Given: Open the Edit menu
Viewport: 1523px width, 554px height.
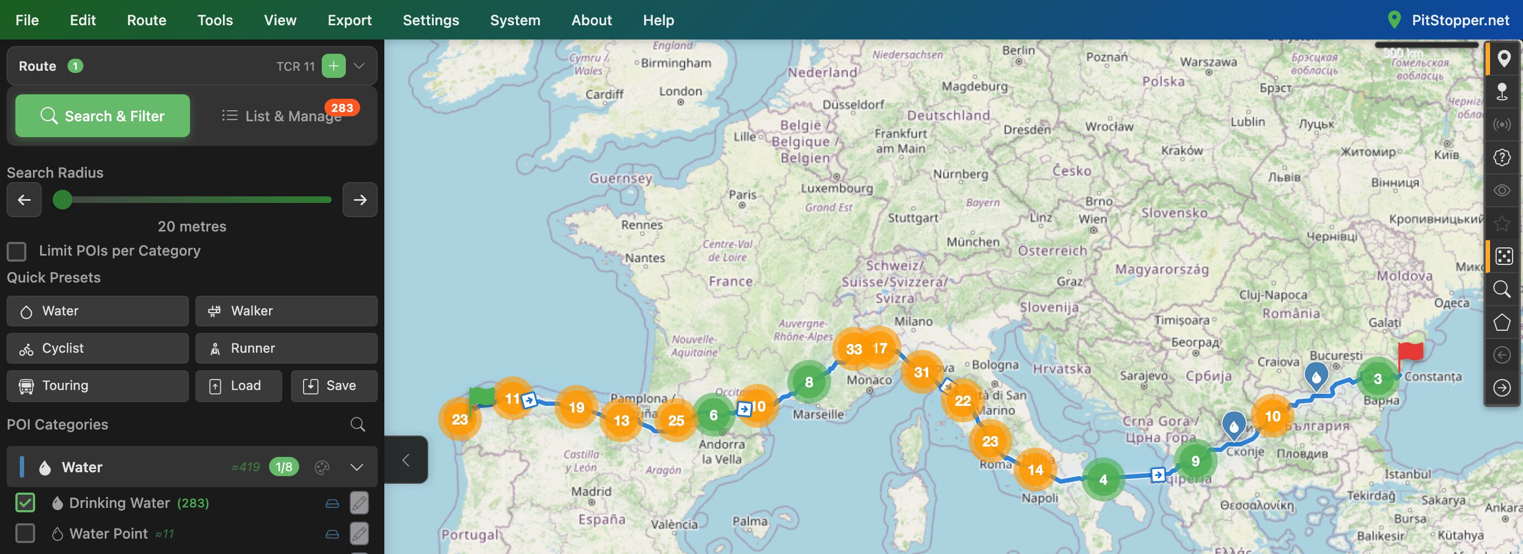Looking at the screenshot, I should click(x=83, y=20).
